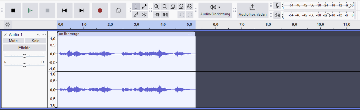
Task: Pause playback with the pause button
Action: 13,10
